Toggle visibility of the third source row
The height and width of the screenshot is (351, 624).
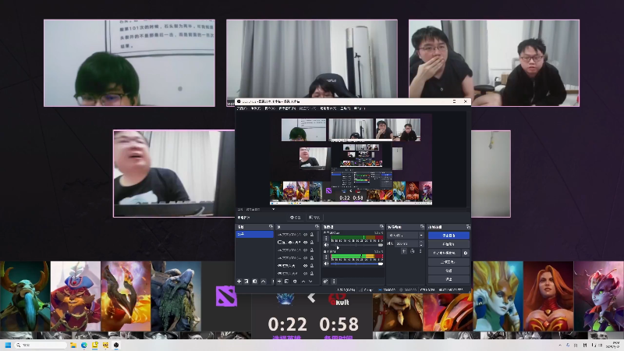305,250
